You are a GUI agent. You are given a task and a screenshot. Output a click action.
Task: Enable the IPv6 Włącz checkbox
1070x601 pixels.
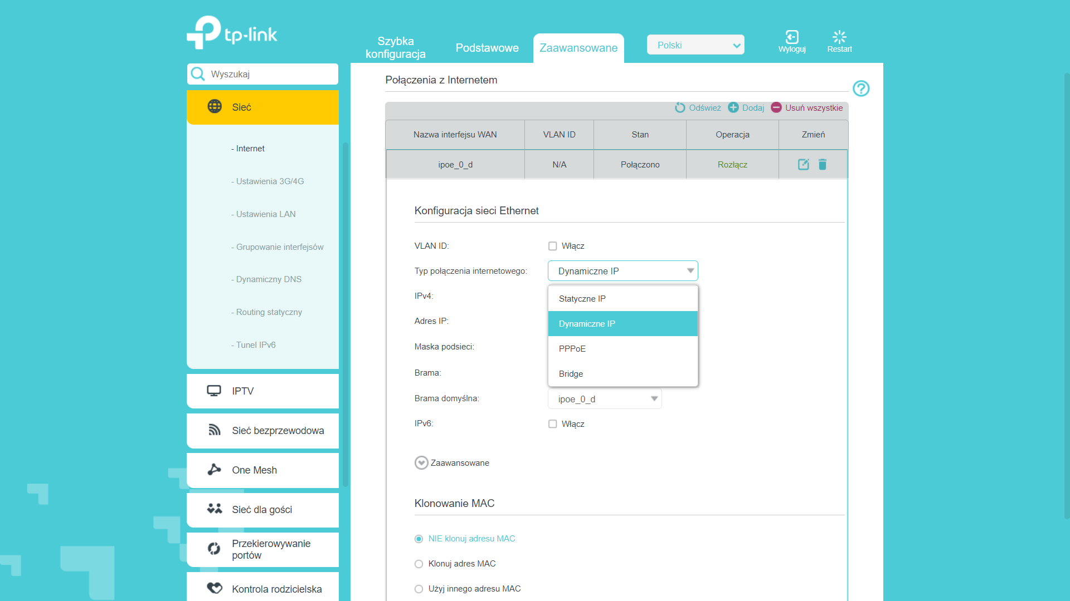click(553, 424)
